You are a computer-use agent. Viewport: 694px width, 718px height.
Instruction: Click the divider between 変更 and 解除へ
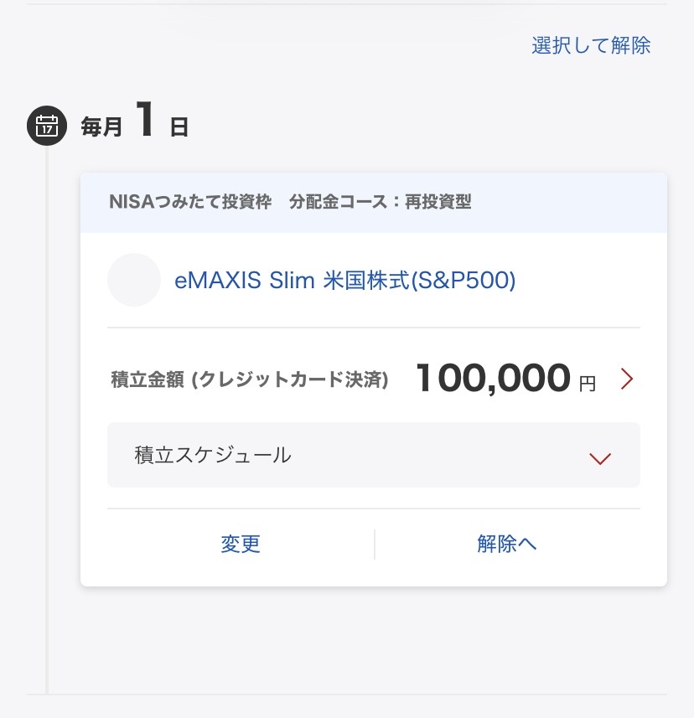[x=375, y=544]
